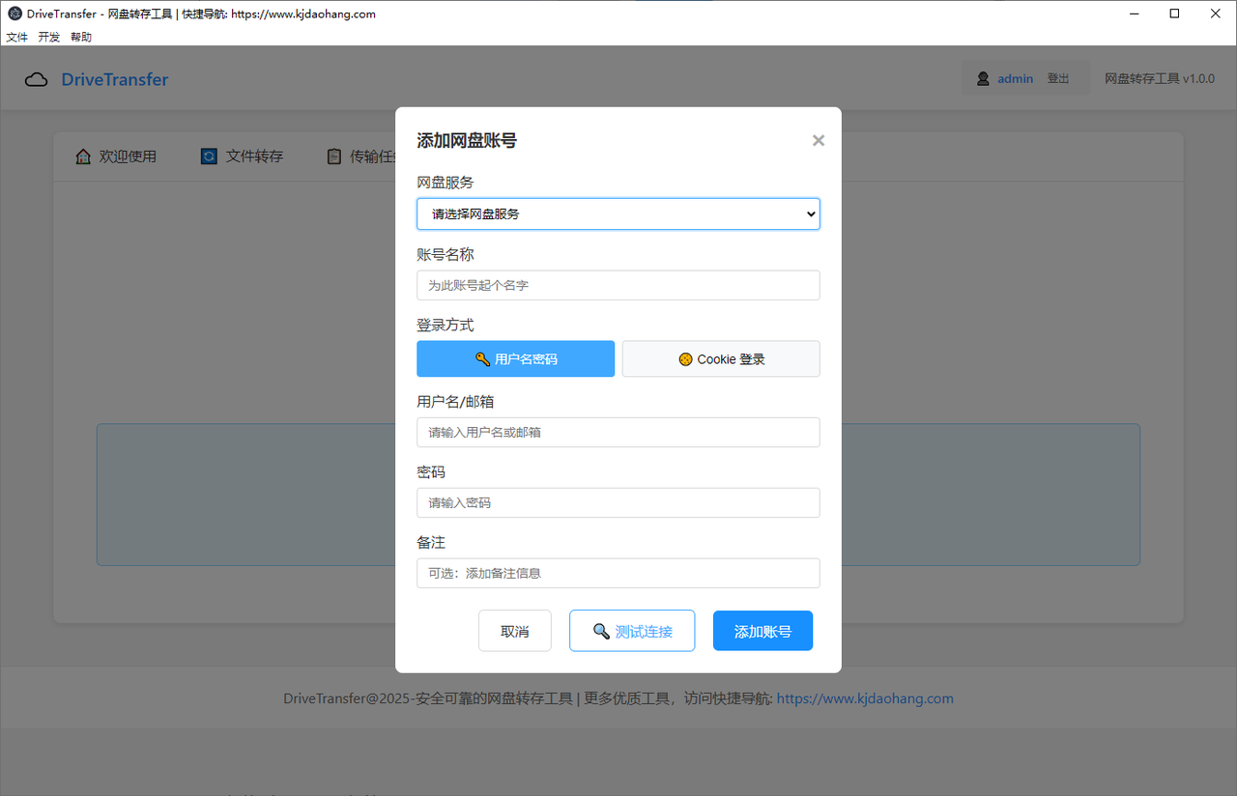Click the clipboard icon for 传输任务

(x=334, y=156)
